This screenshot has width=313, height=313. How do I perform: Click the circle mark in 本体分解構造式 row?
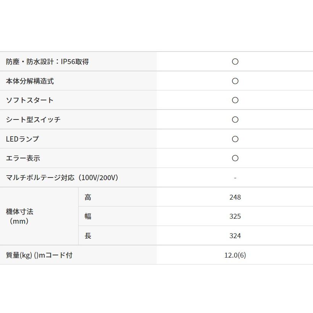point(235,81)
